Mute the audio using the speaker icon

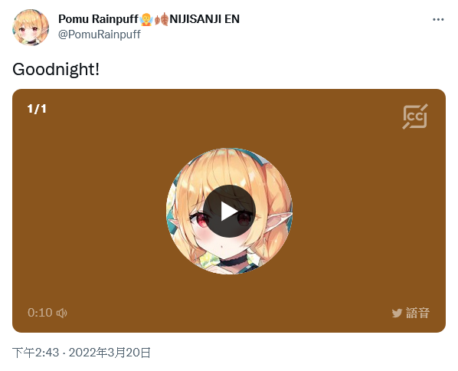pyautogui.click(x=61, y=313)
